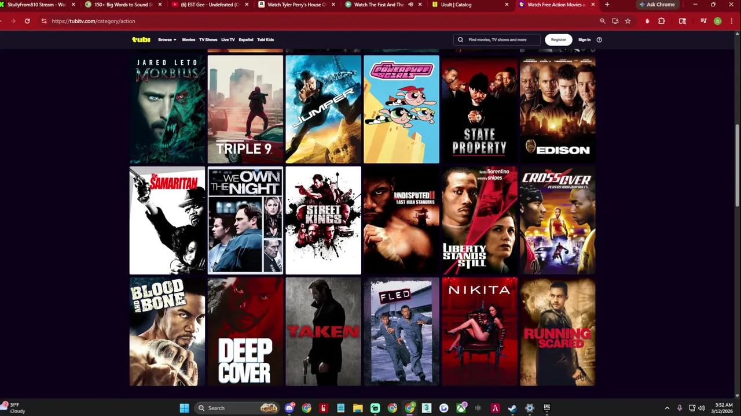Open the Deep Cover movie poster
The width and height of the screenshot is (741, 416).
click(245, 332)
